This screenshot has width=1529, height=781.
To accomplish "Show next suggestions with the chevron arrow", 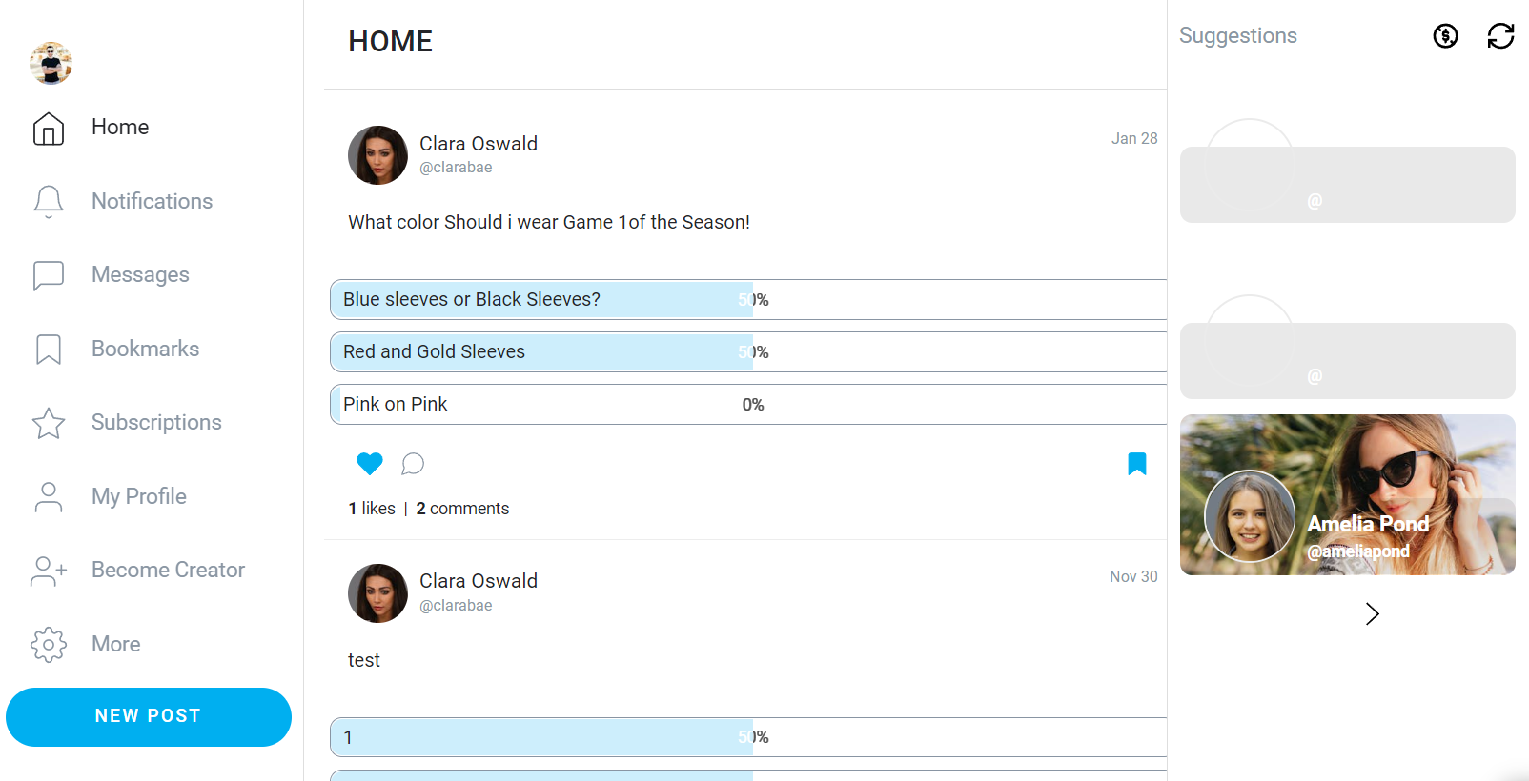I will (x=1372, y=614).
